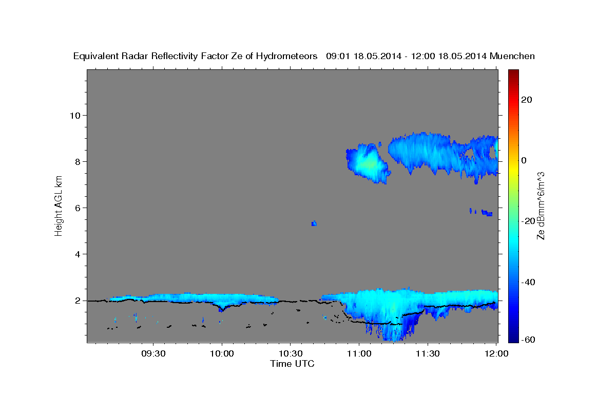The height and width of the screenshot is (411, 616).
Task: Click the plot title 'Equivalent Radar Reflectivity Factor Ze of Hydrometeors'
Action: pyautogui.click(x=196, y=56)
